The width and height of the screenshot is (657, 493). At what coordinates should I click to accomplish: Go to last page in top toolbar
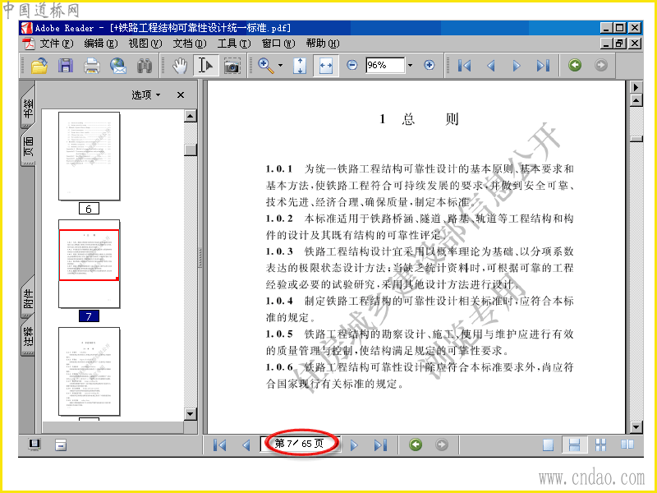(x=543, y=66)
